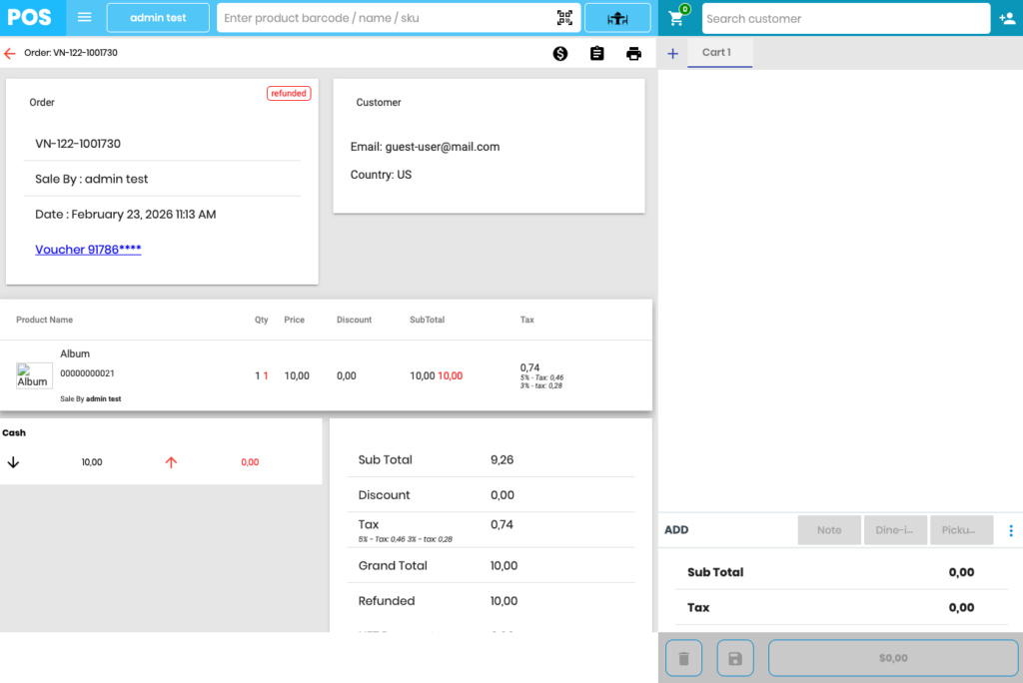Switch to the Cart 1 tab
Image resolution: width=1023 pixels, height=683 pixels.
[719, 53]
